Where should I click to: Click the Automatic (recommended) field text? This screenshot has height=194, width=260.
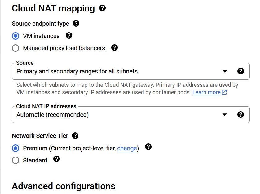pos(52,115)
